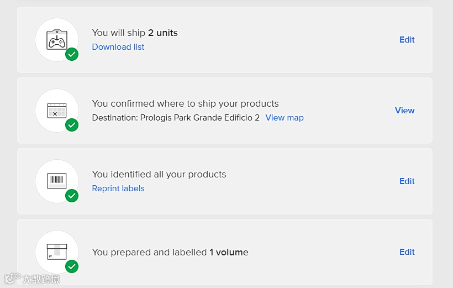
Task: Click the "You will ship 2 units" heading
Action: [135, 33]
